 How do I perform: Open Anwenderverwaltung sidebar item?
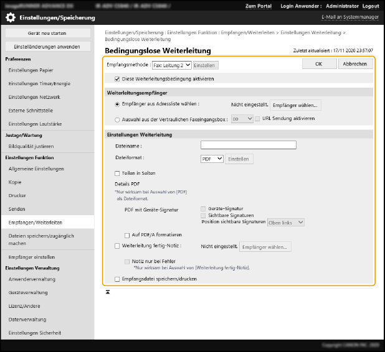coord(32,279)
